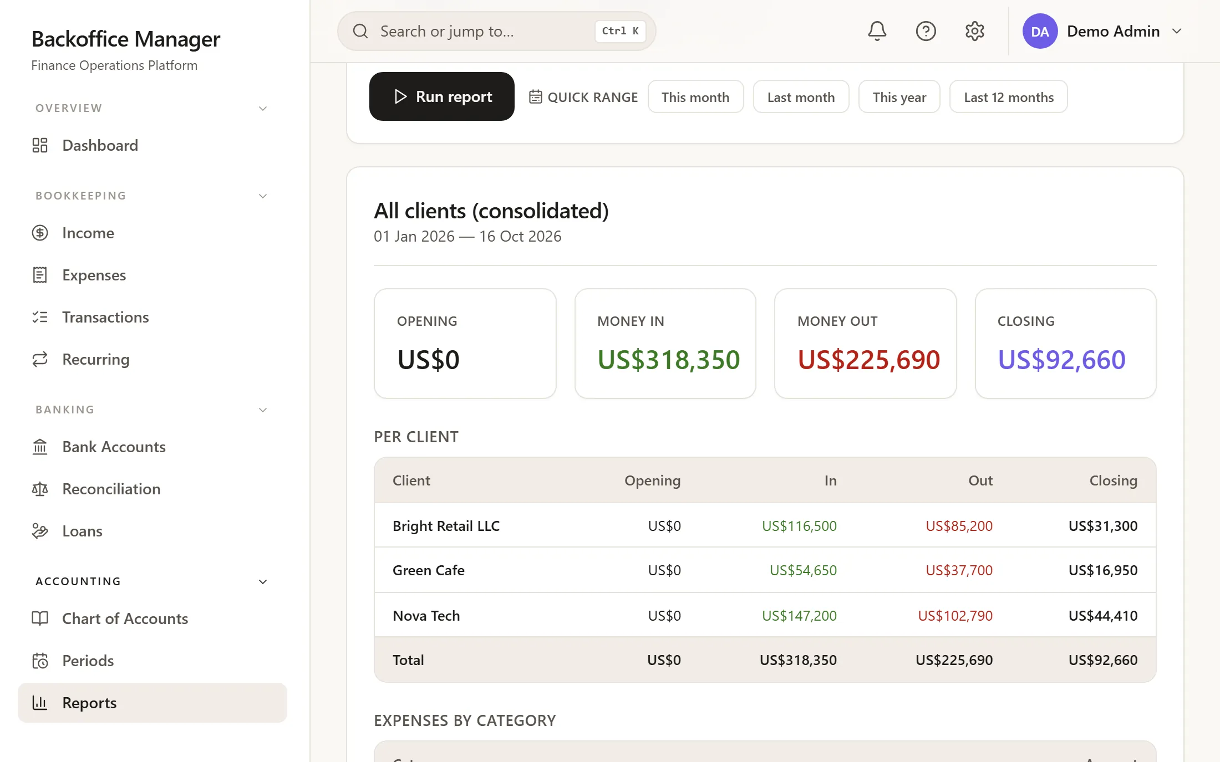Screen dimensions: 1220x762
Task: Collapse the Accounting section
Action: pyautogui.click(x=263, y=582)
